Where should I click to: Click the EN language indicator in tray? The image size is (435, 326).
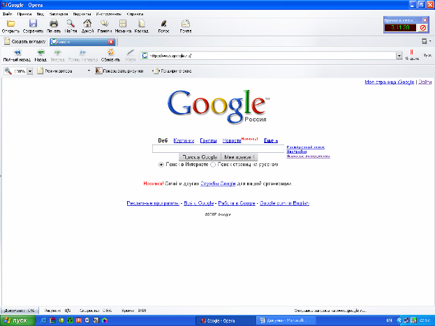point(389,320)
